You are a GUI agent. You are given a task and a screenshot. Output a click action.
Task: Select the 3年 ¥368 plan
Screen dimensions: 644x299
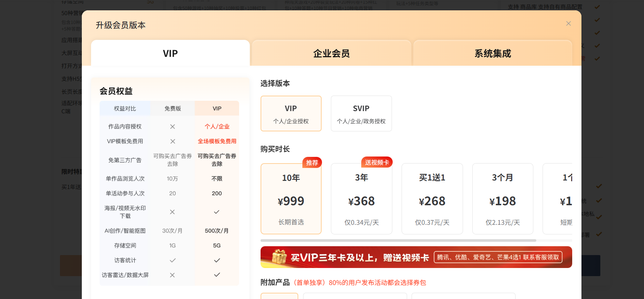point(361,199)
